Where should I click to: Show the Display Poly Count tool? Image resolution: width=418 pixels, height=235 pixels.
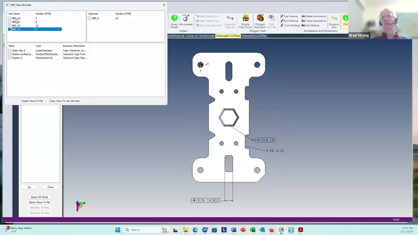point(246,21)
